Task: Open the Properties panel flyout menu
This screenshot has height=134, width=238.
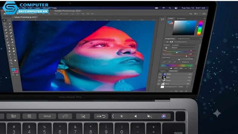Action: pos(201,39)
